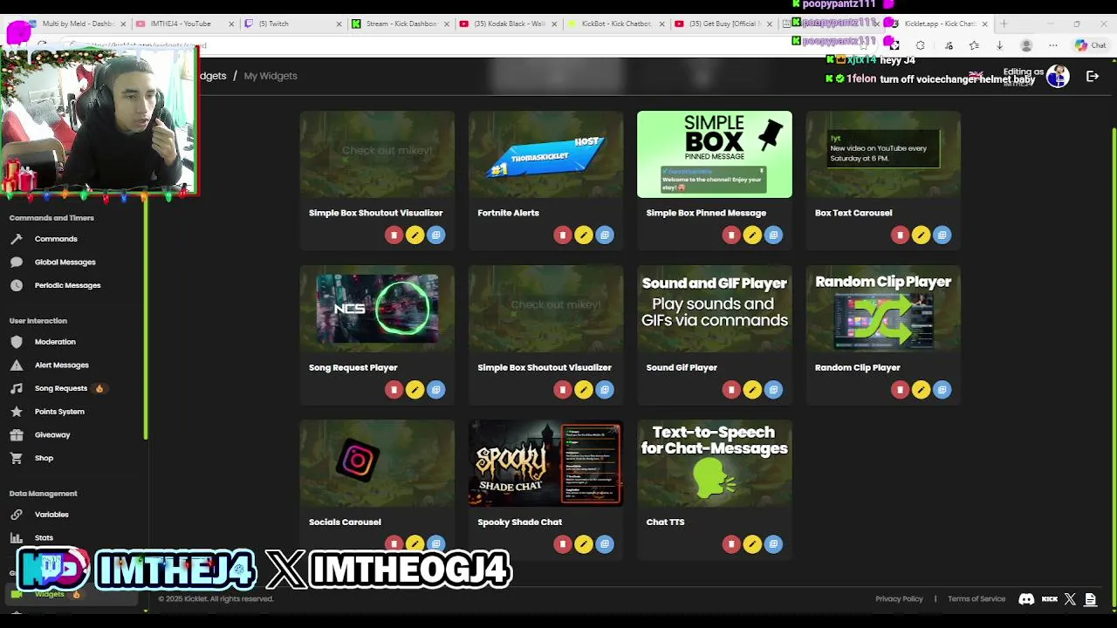This screenshot has width=1117, height=628.
Task: Edit the Fortnite Alerts widget
Action: [x=584, y=235]
